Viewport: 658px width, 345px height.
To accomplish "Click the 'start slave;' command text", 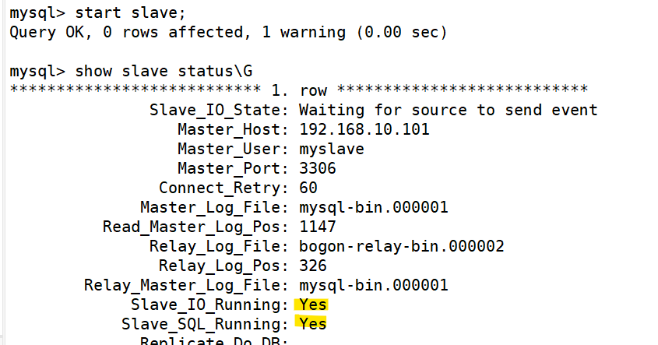I will click(x=130, y=12).
